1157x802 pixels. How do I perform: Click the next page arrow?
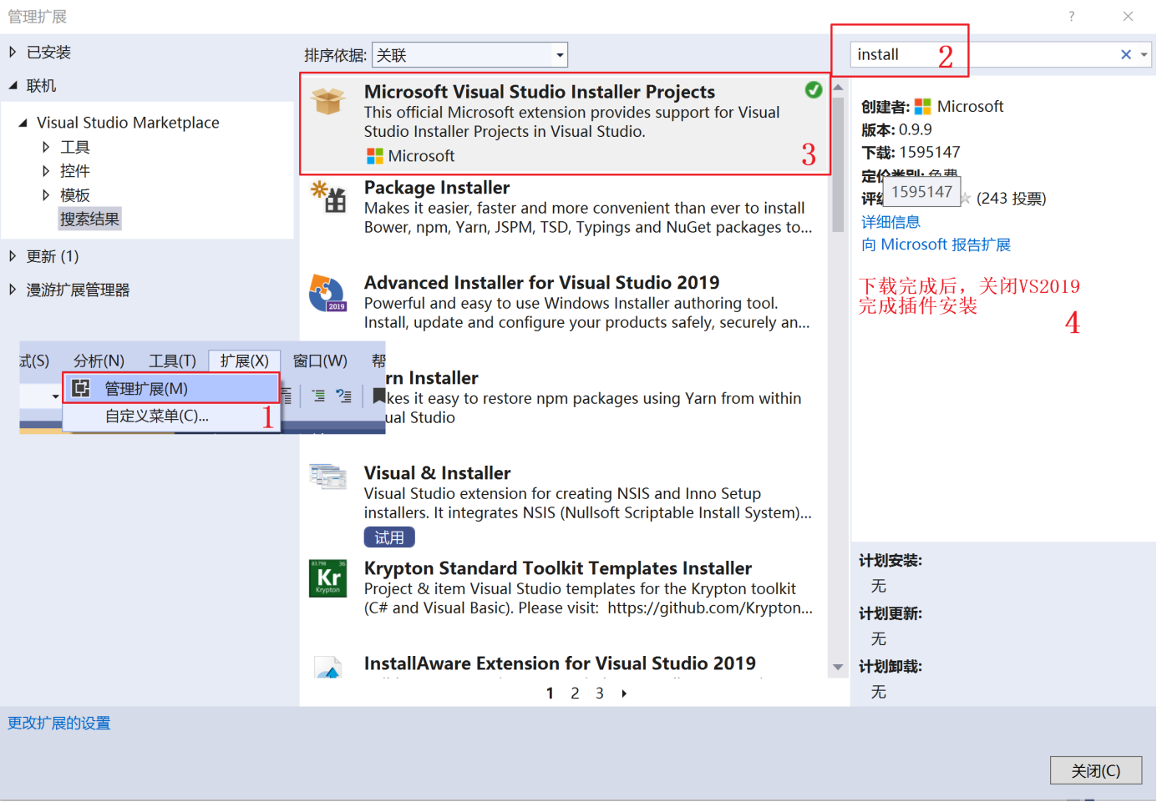624,694
